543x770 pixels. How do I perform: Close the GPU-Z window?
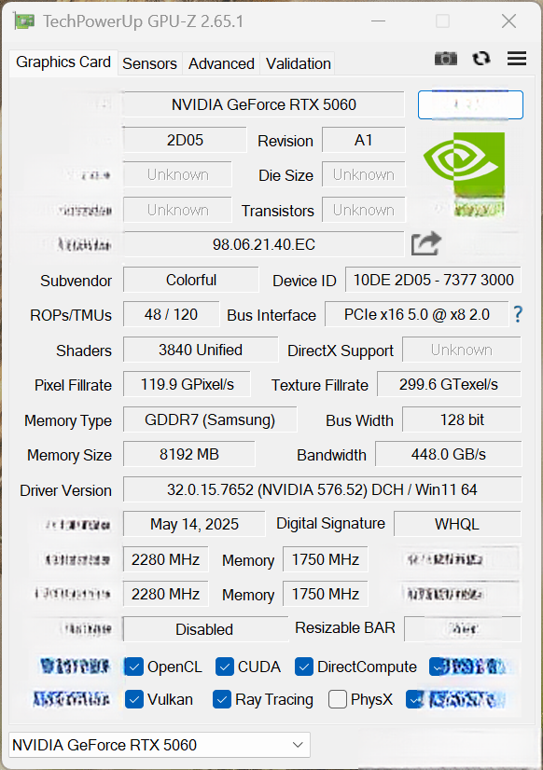pyautogui.click(x=508, y=21)
